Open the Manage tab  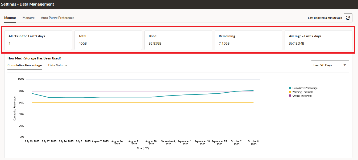(28, 18)
